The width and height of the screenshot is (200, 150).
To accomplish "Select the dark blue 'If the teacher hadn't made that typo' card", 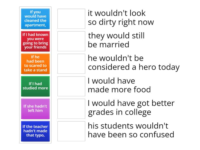I will coord(35,131).
